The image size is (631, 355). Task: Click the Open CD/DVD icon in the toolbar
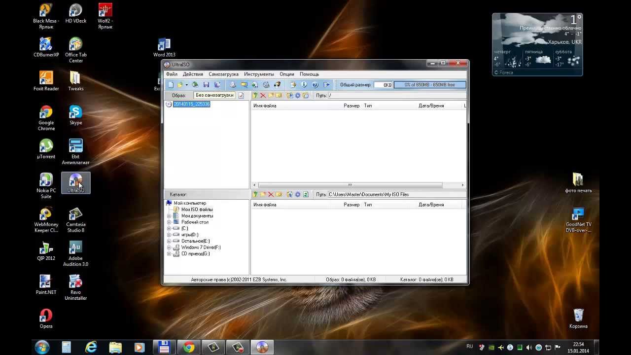pos(195,85)
